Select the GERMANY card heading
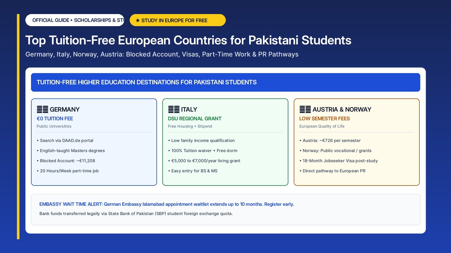This screenshot has width=451, height=253. tap(65, 109)
